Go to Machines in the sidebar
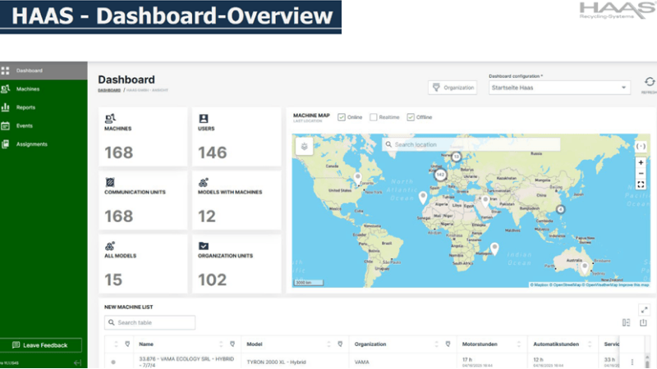The width and height of the screenshot is (657, 369). 27,89
